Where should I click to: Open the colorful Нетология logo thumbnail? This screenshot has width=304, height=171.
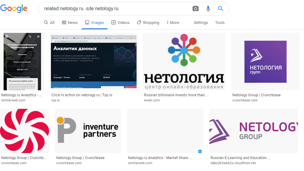[184, 62]
